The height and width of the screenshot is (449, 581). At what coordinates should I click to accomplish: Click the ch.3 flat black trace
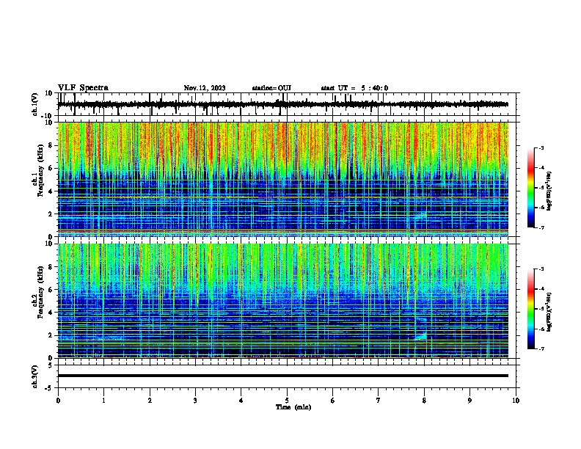[x=283, y=376]
